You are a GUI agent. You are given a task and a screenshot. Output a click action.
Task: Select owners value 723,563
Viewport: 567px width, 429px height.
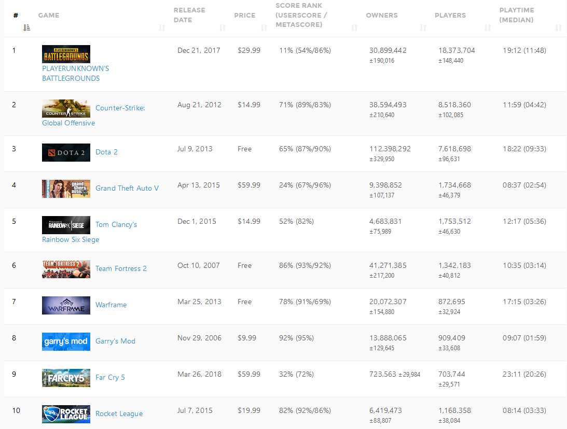pos(382,374)
